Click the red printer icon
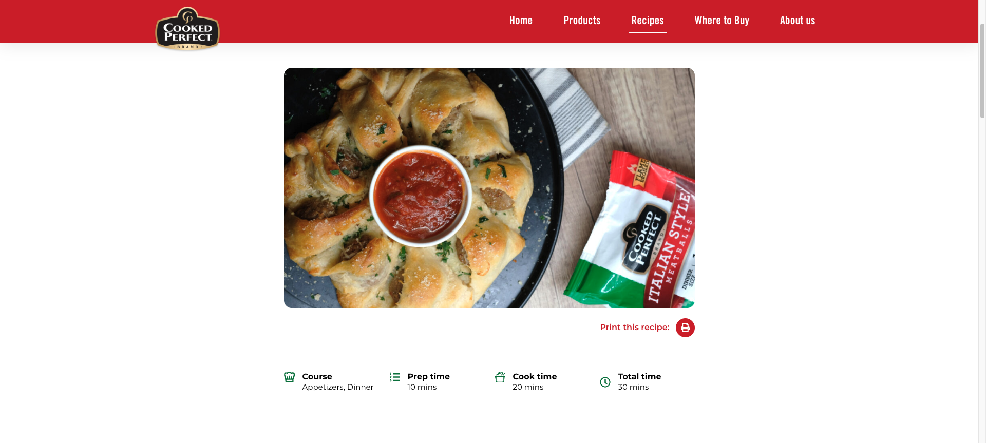The width and height of the screenshot is (986, 443). tap(685, 328)
